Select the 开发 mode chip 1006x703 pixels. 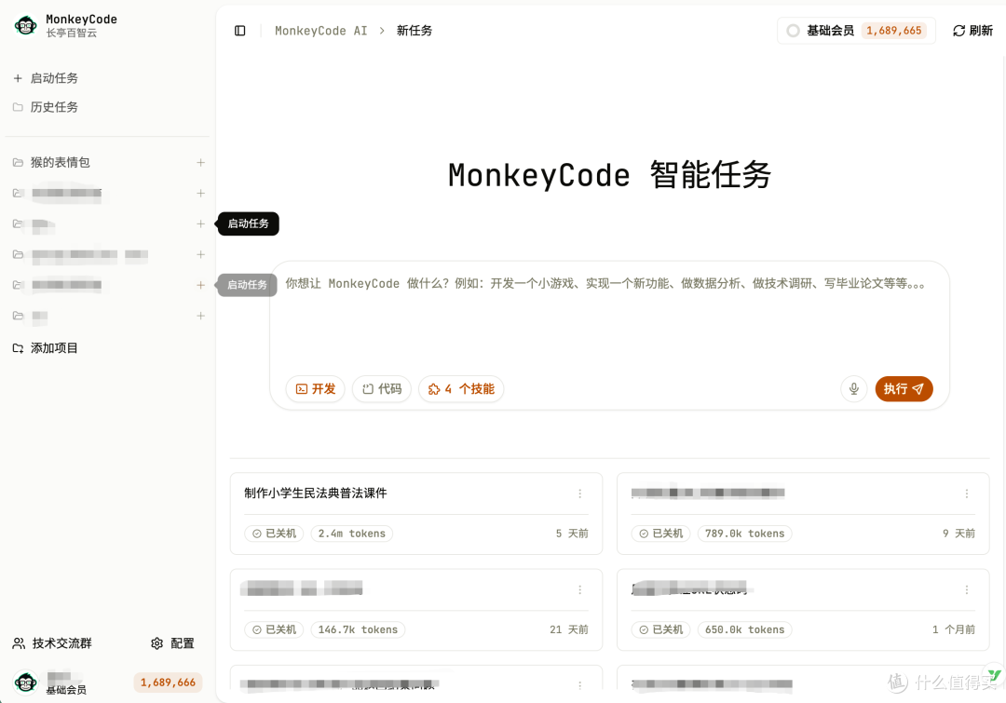(316, 389)
